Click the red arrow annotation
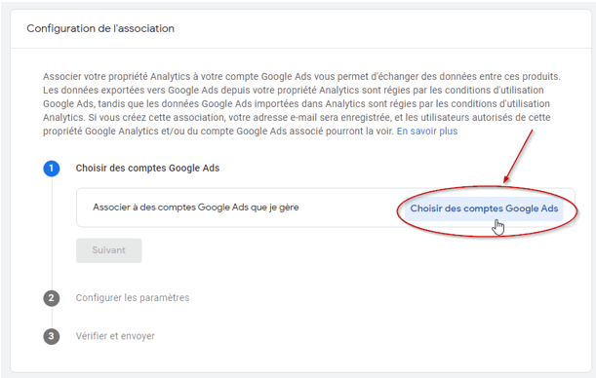 click(x=518, y=156)
